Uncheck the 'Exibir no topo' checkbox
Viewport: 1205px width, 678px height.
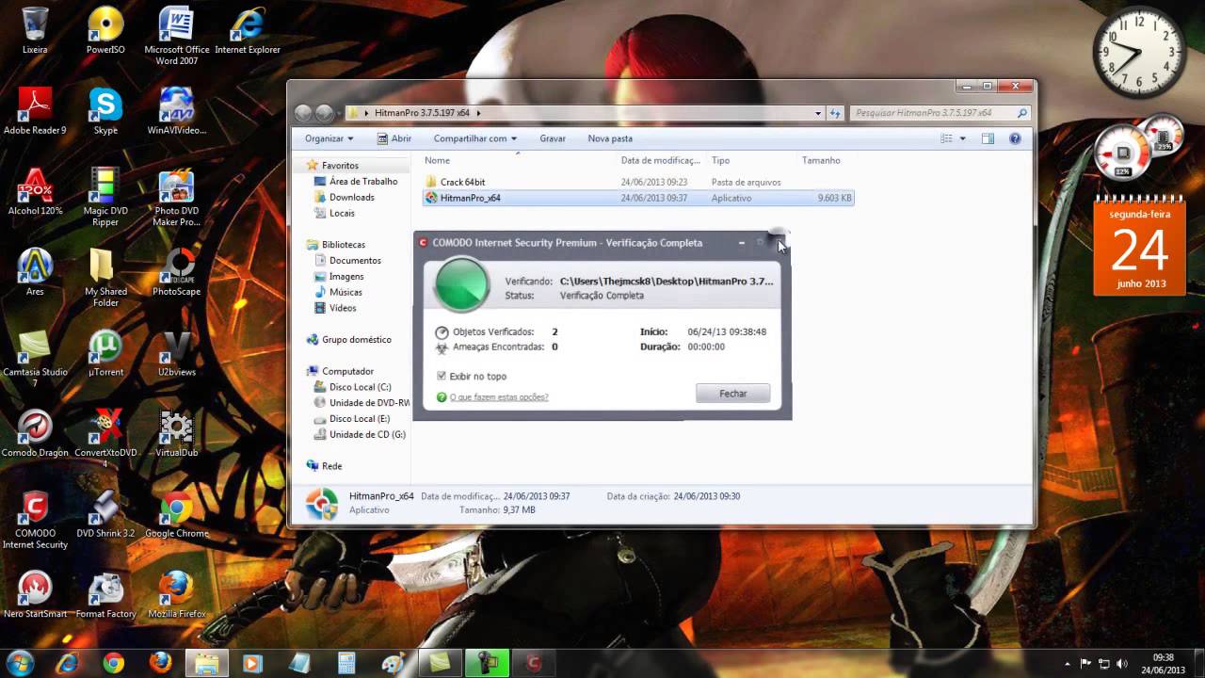point(441,376)
